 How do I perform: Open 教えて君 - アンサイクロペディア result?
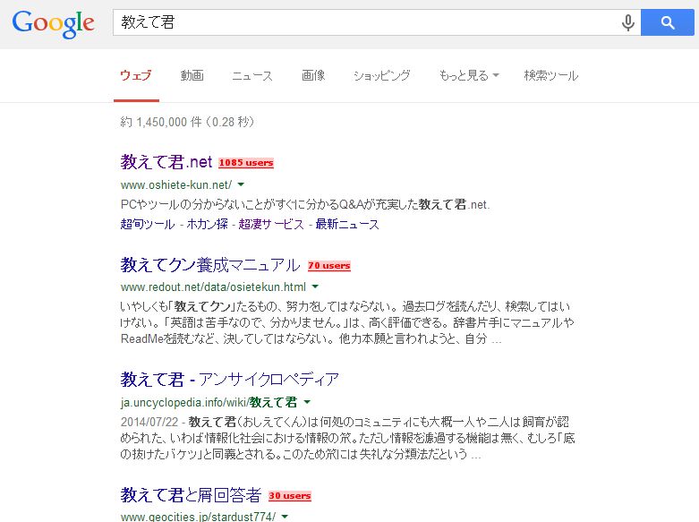click(230, 380)
